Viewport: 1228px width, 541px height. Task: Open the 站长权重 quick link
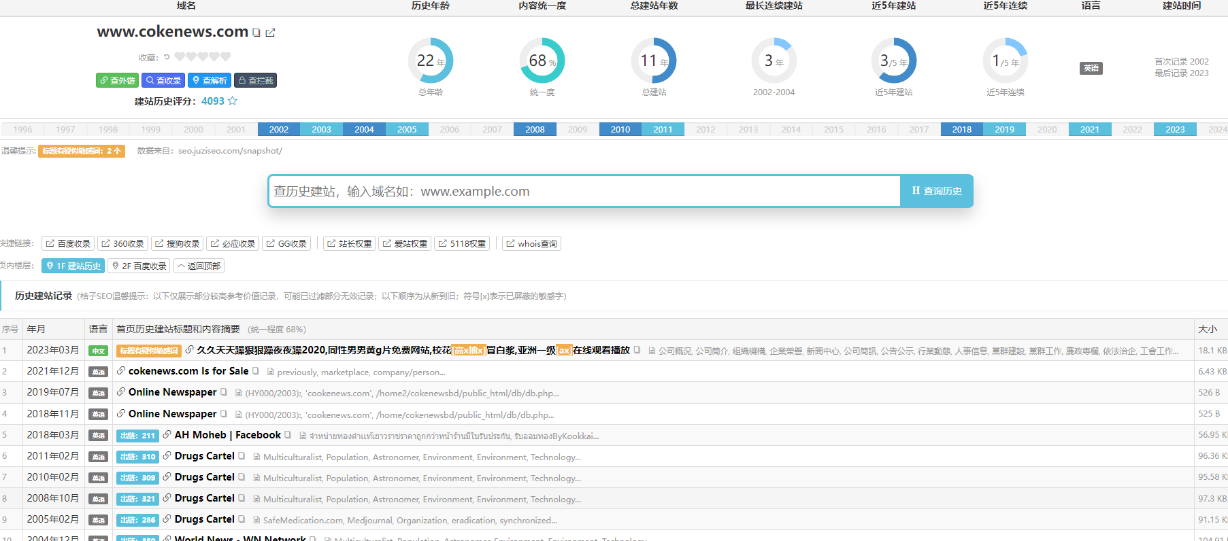point(349,243)
